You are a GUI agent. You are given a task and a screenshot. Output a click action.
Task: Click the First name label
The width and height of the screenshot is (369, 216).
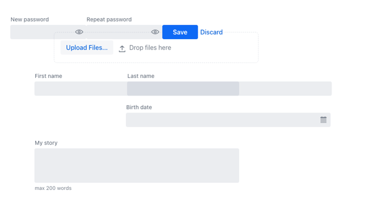[x=48, y=76]
